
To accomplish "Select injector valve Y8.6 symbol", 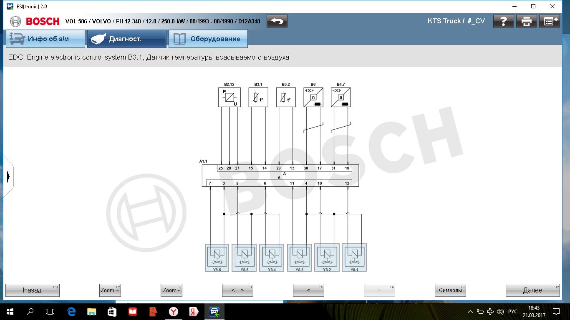I will tap(217, 257).
